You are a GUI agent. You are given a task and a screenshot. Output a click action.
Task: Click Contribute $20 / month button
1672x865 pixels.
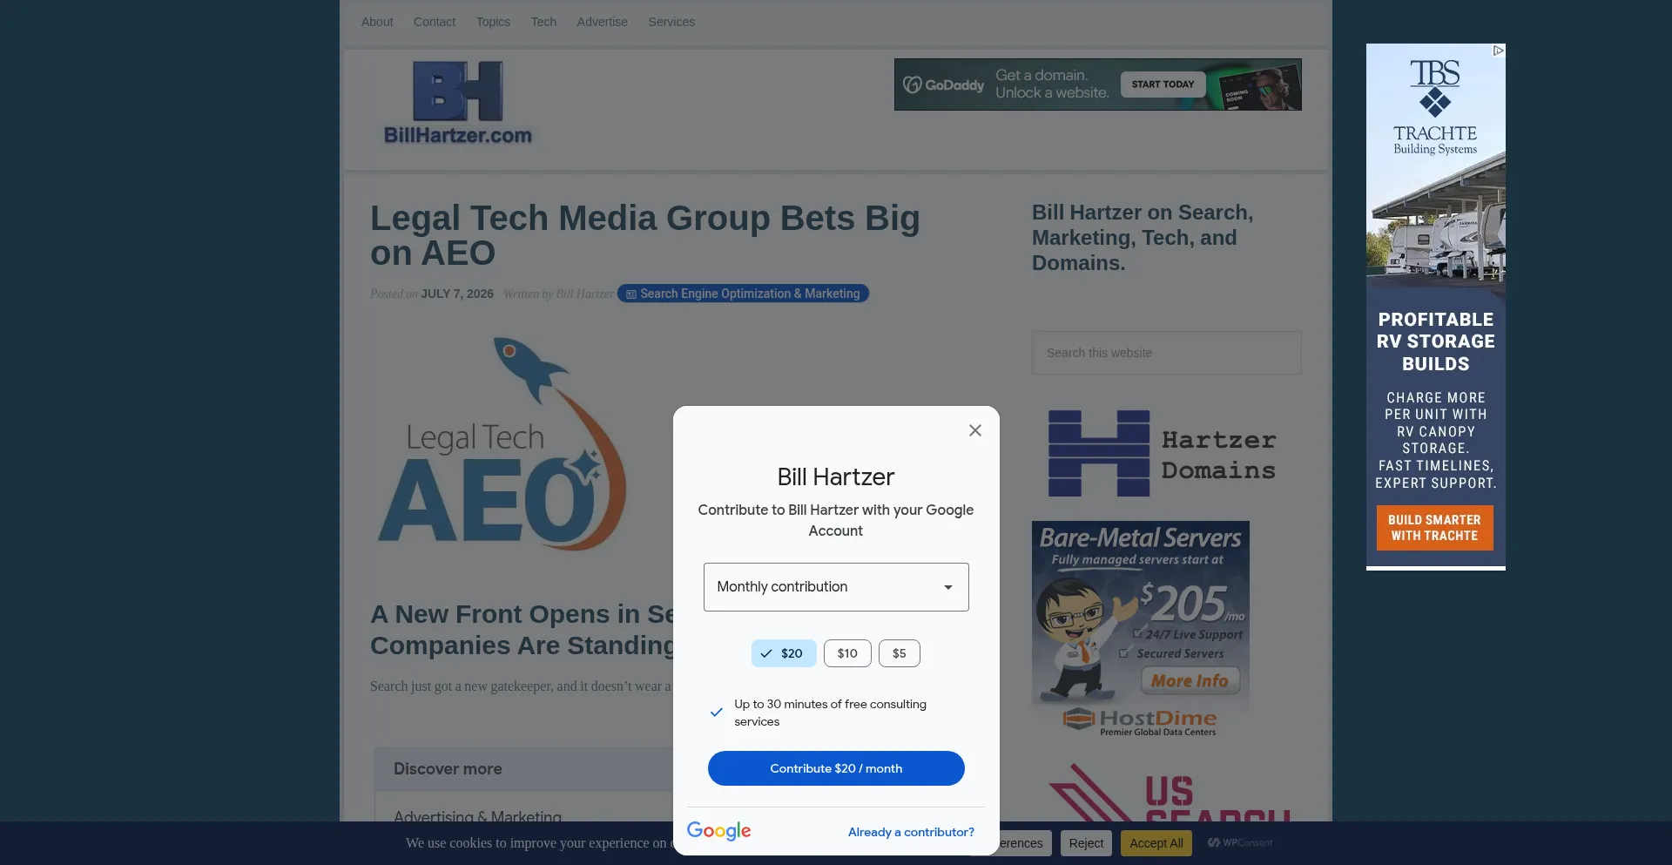836,768
